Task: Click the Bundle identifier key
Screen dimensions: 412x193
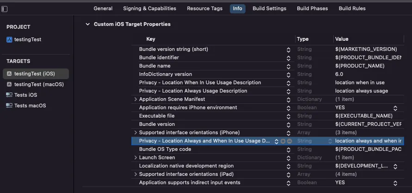Action: pyautogui.click(x=159, y=57)
